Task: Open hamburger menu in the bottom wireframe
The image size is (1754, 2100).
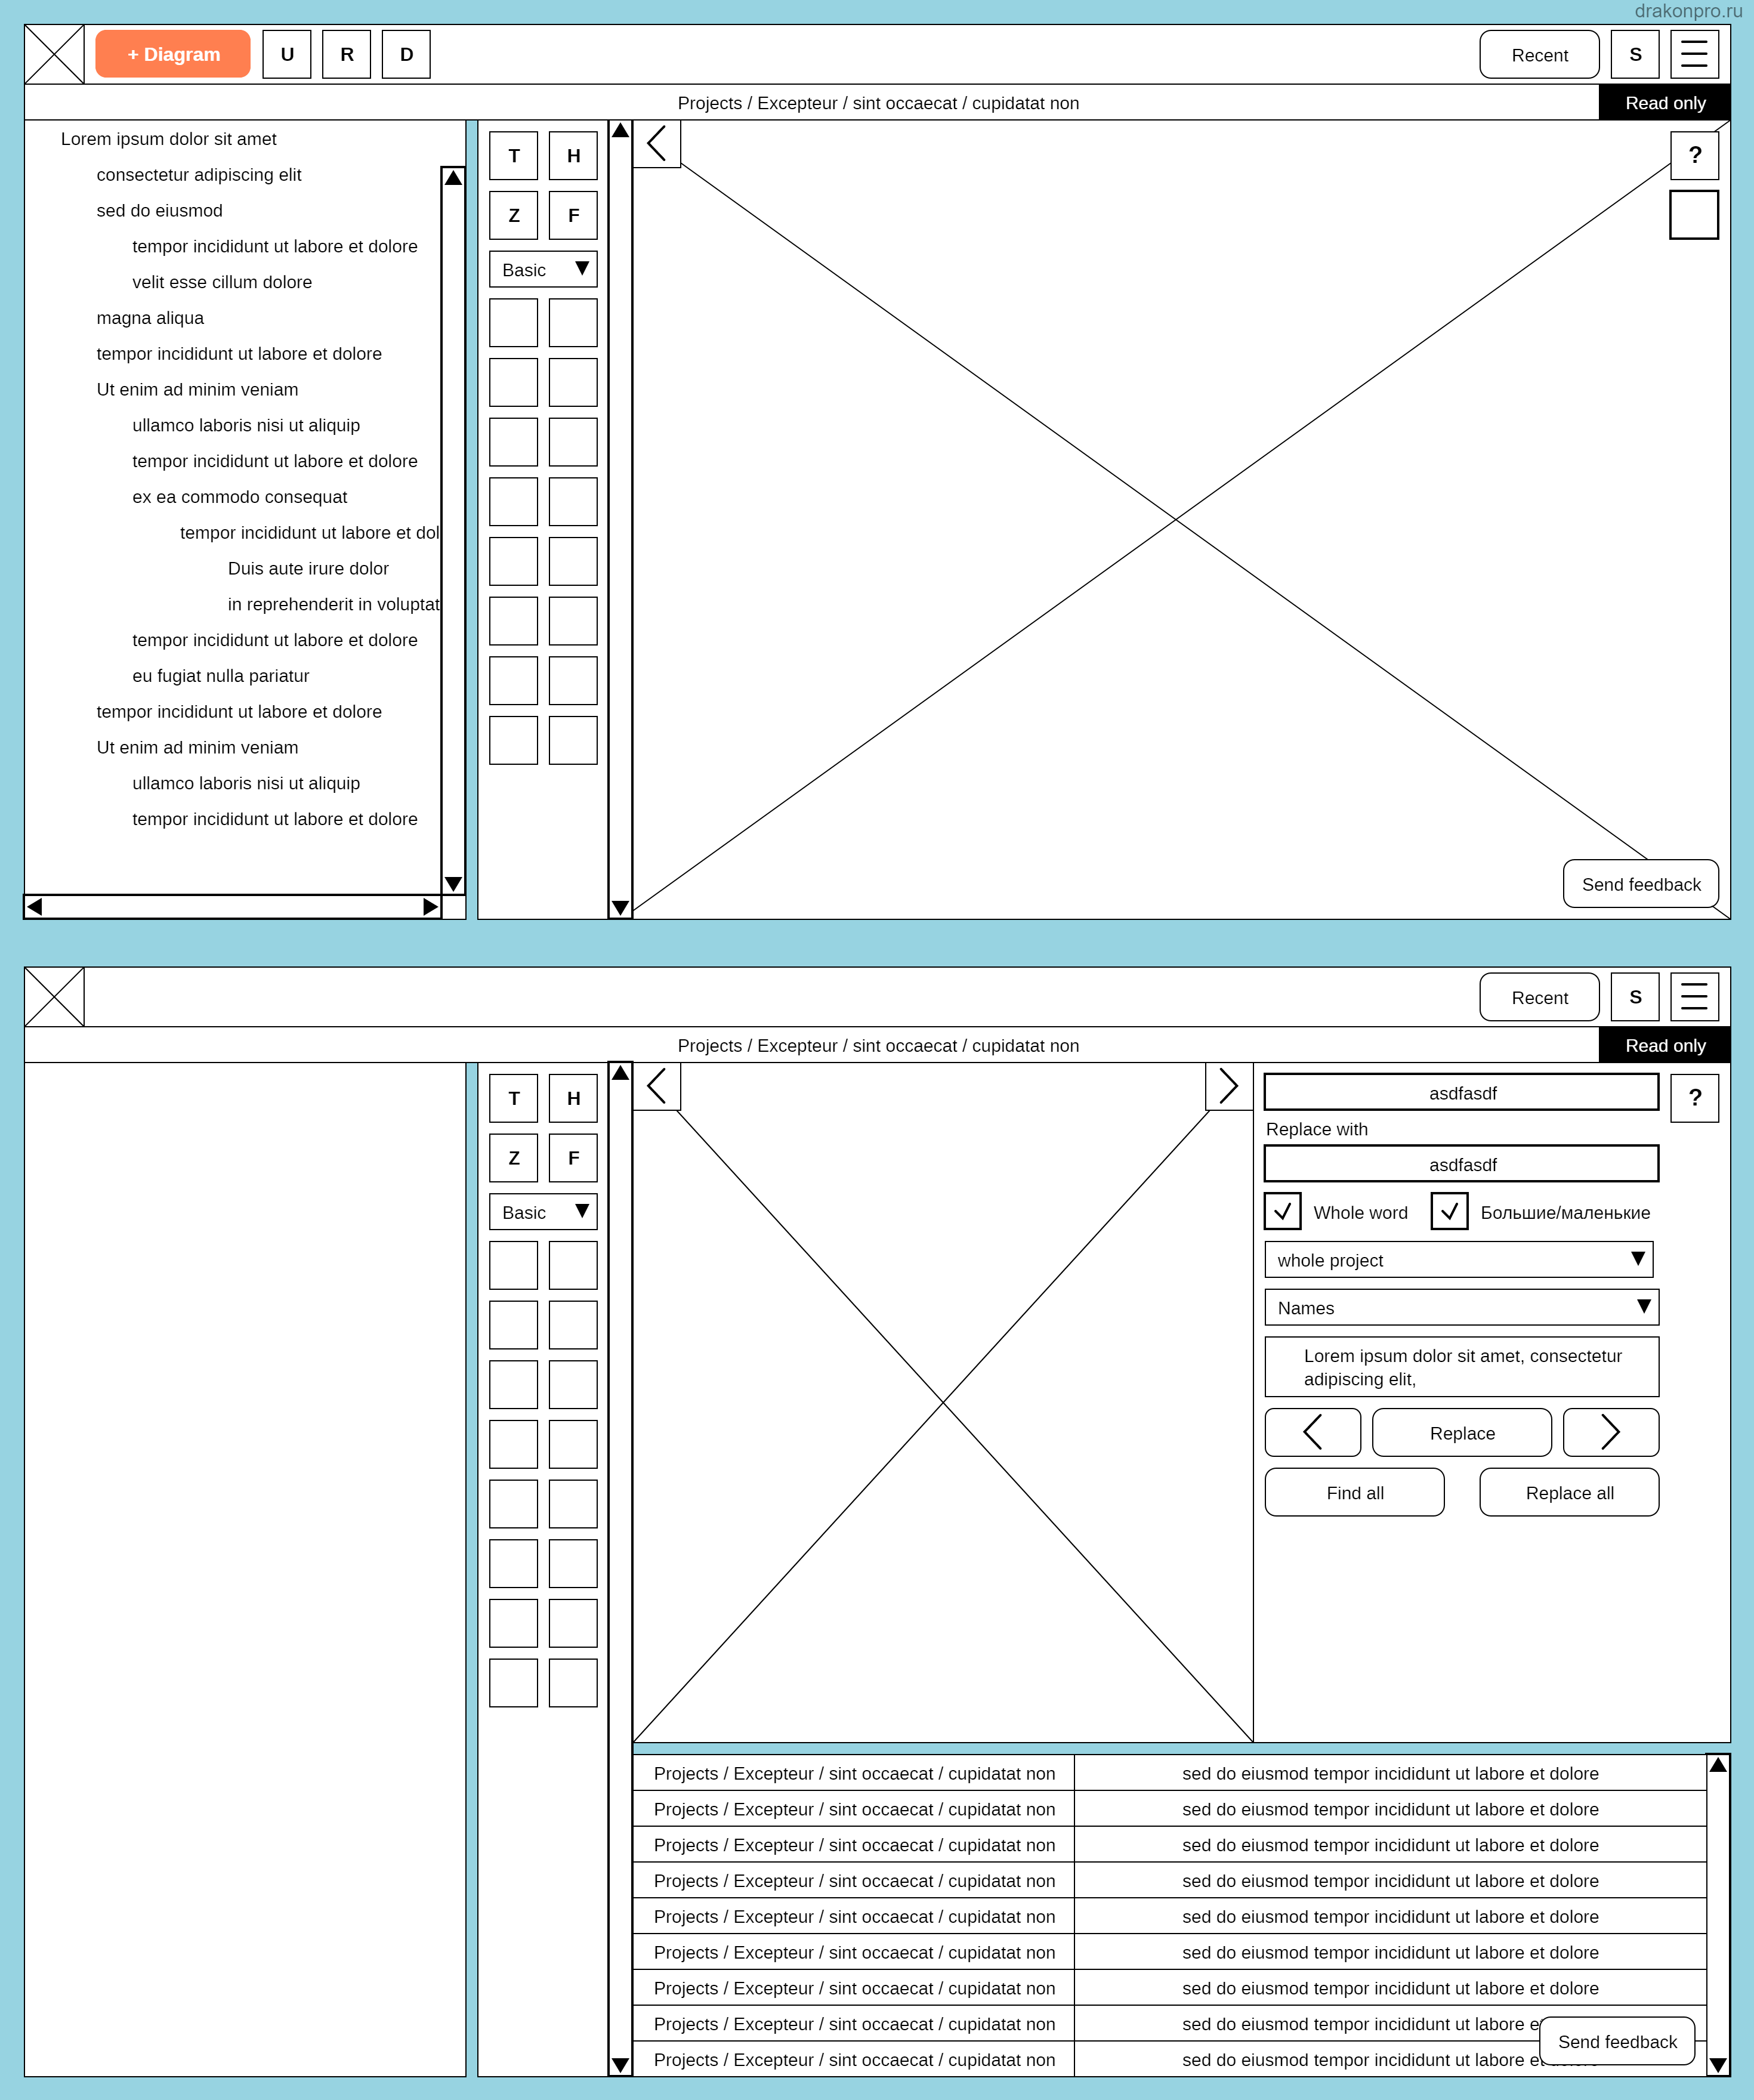Action: click(x=1694, y=997)
